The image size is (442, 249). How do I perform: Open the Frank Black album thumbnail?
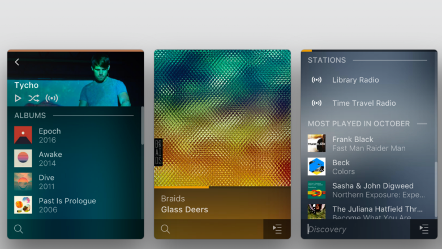pos(316,143)
